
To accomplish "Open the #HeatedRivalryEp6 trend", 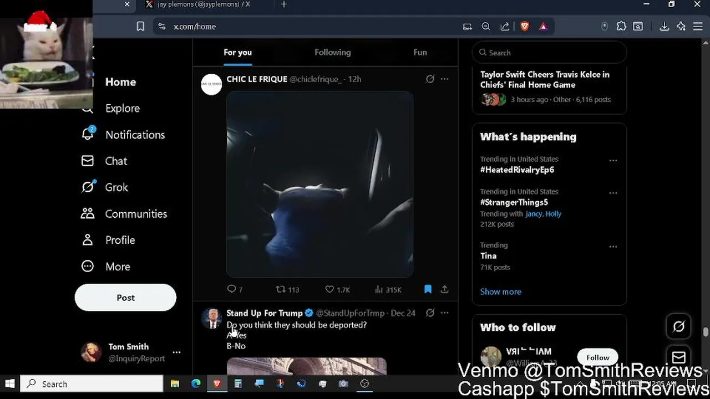I will [517, 170].
